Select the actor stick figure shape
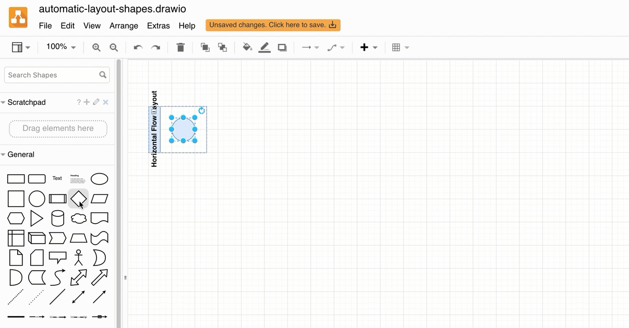Viewport: 629px width, 328px height. (78, 257)
